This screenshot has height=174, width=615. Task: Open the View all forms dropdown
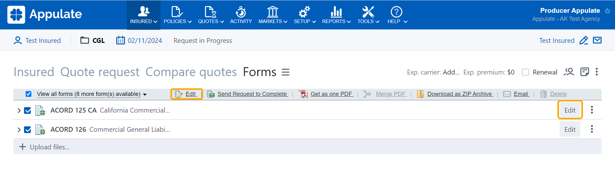91,94
